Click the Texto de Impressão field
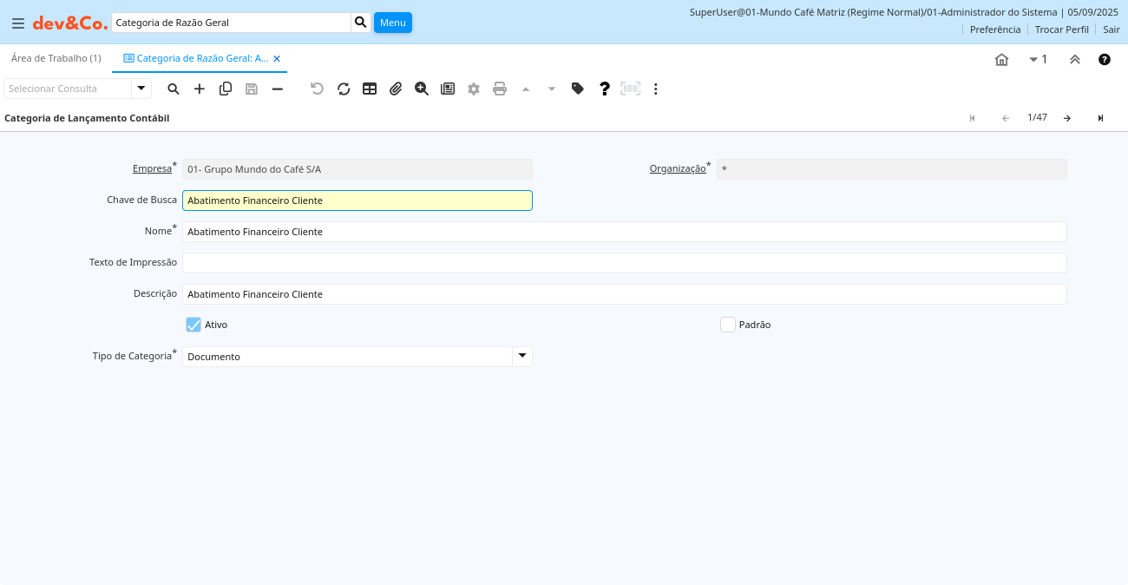Viewport: 1128px width, 585px height. point(624,263)
